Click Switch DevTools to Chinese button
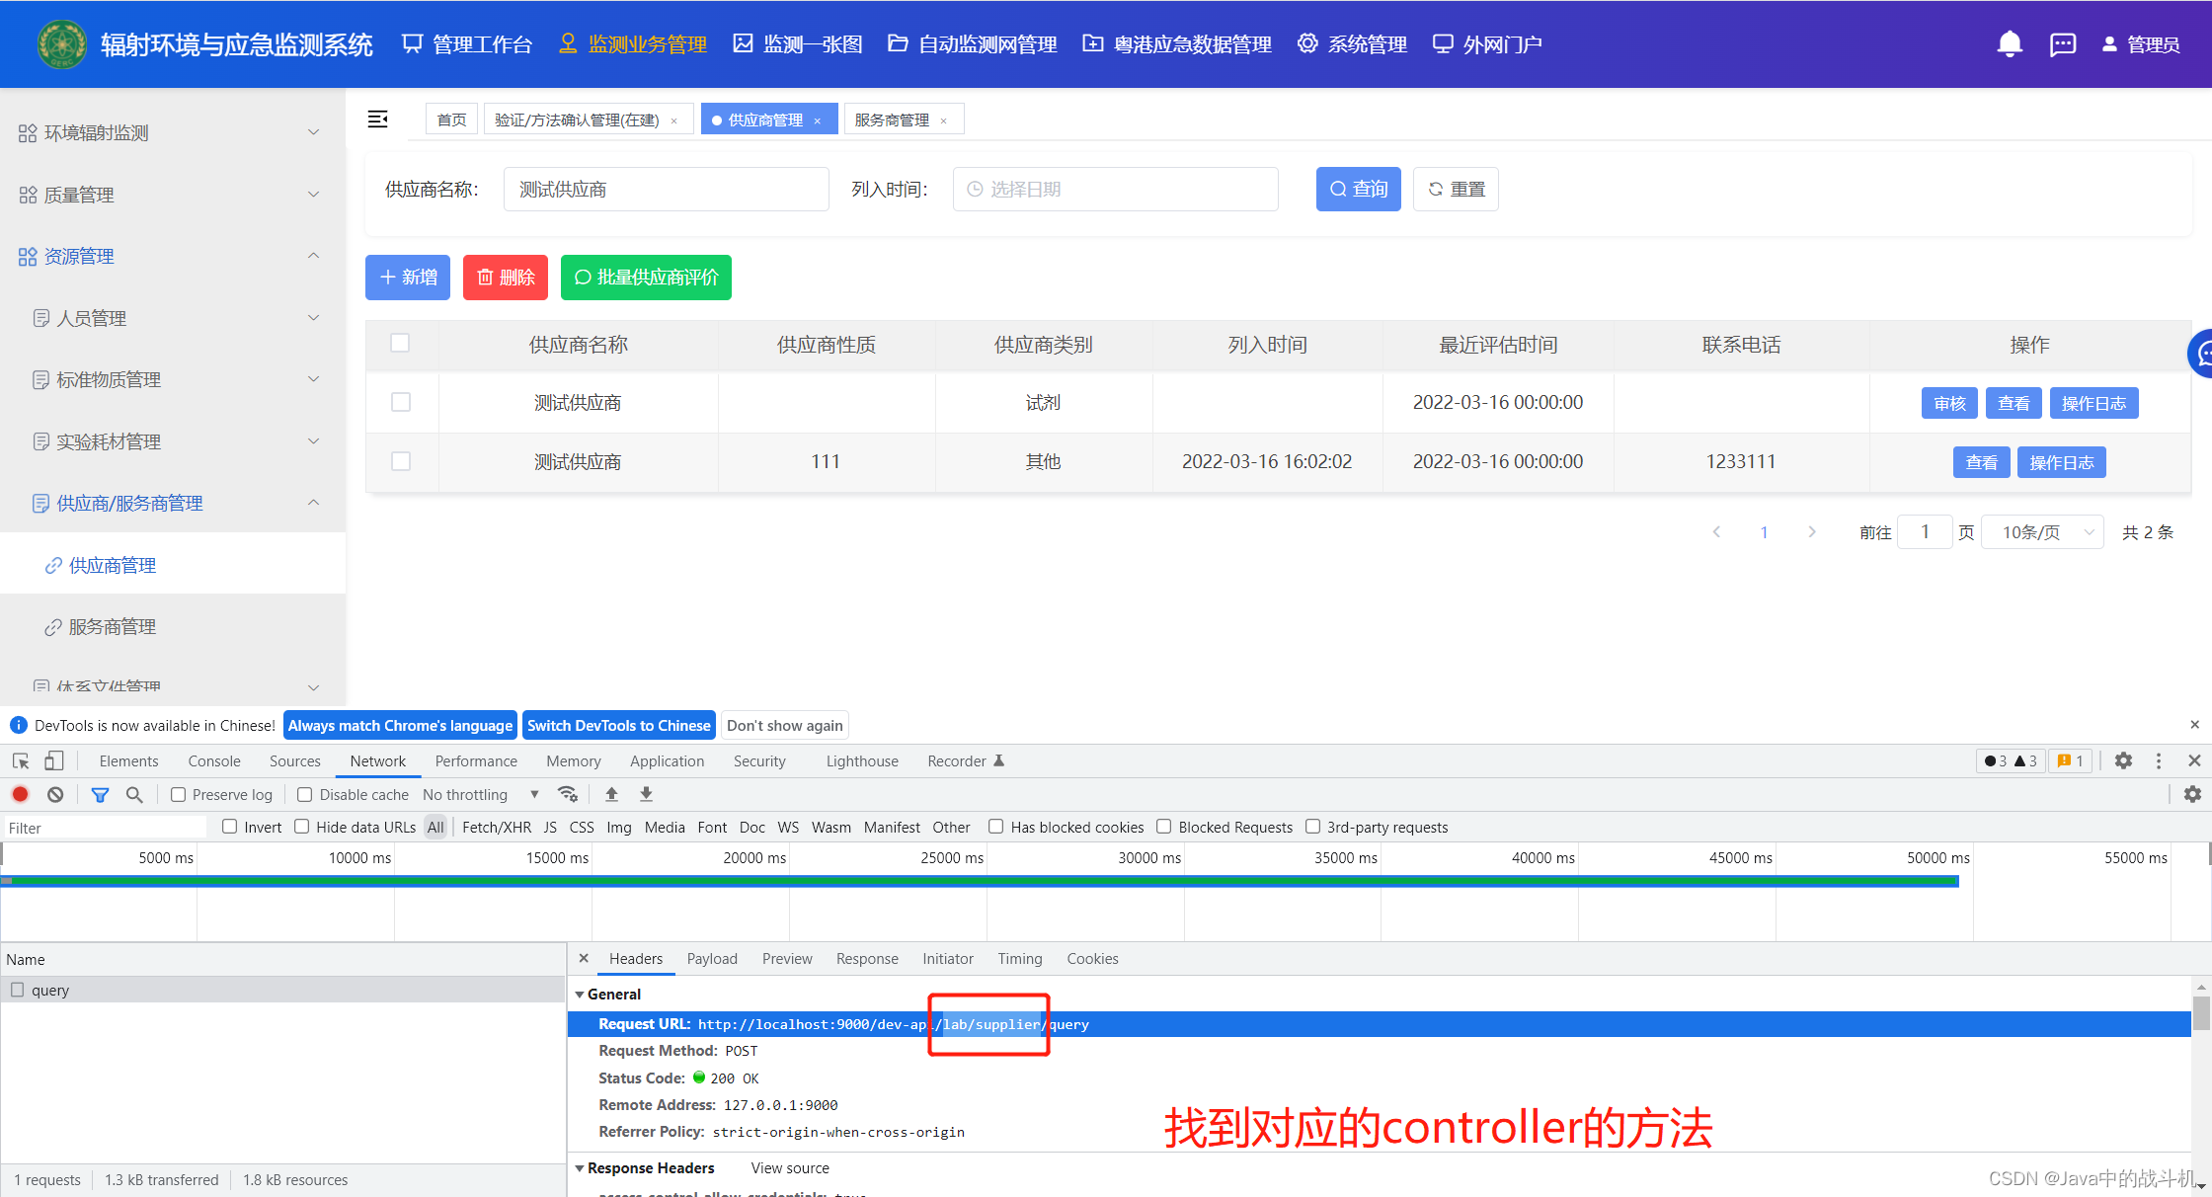The image size is (2212, 1197). click(x=618, y=725)
